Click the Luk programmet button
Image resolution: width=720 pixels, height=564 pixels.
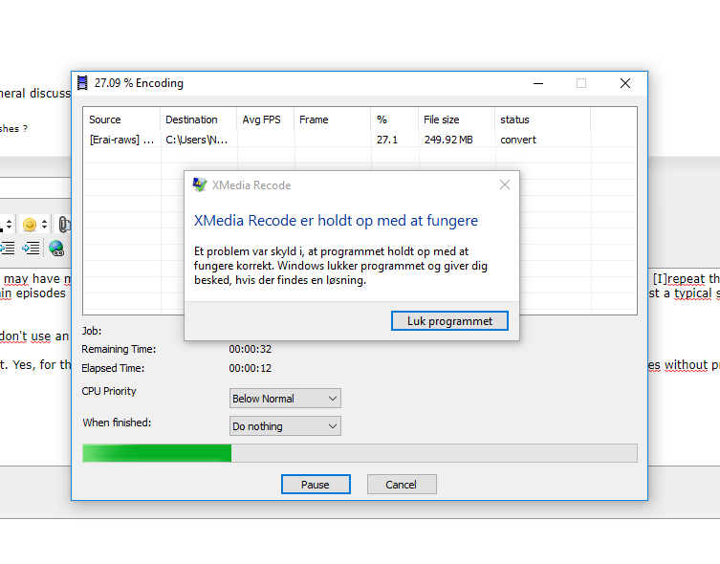449,321
